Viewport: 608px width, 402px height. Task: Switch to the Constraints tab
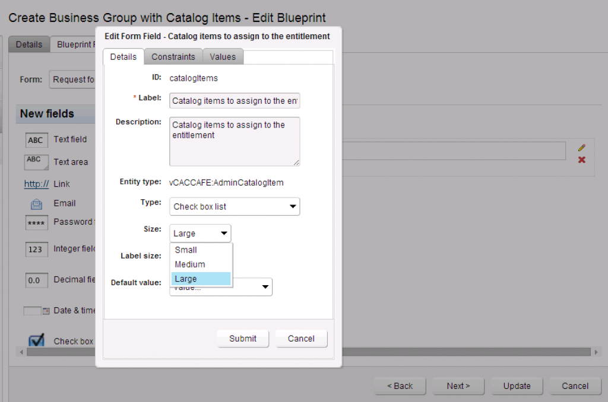pyautogui.click(x=173, y=57)
